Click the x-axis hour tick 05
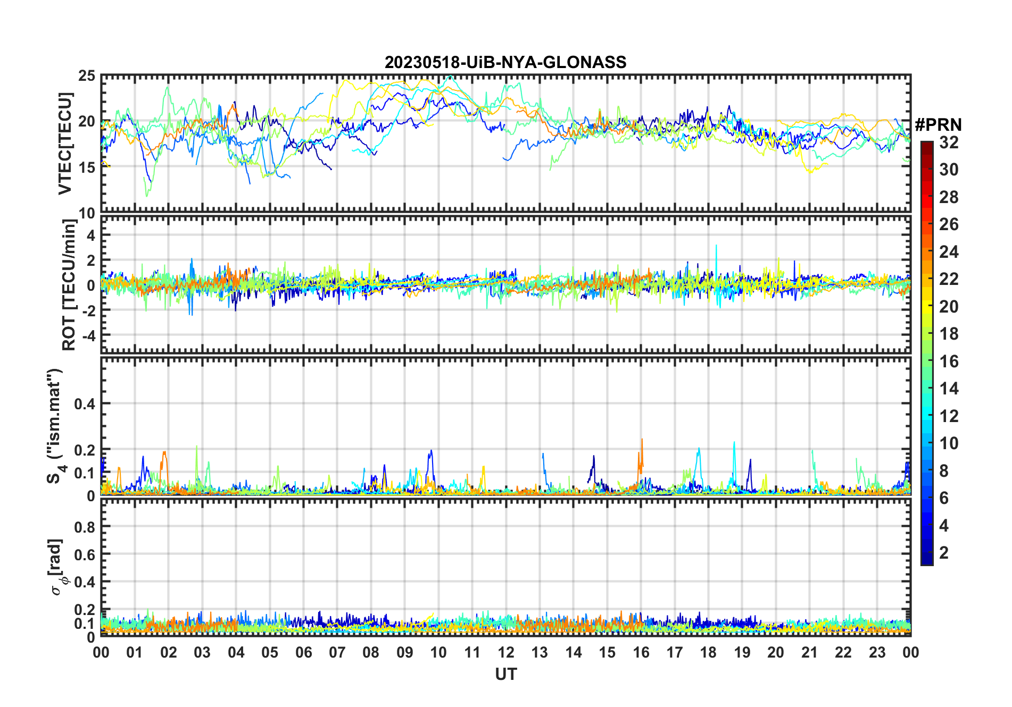Image resolution: width=1012 pixels, height=707 pixels. [x=270, y=652]
